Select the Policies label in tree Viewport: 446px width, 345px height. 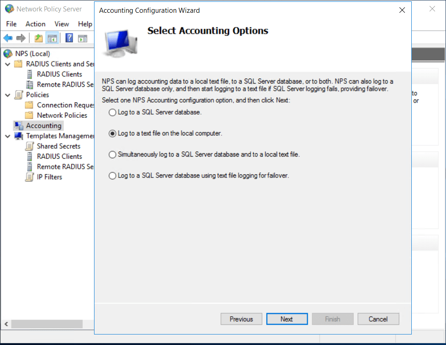pyautogui.click(x=37, y=95)
